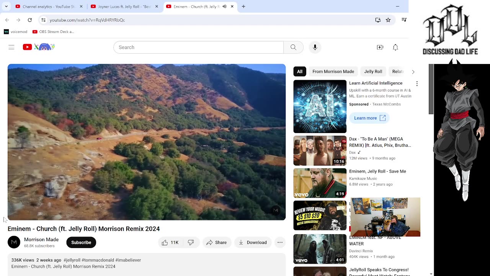The width and height of the screenshot is (490, 276).
Task: Open Dax To Be A Man title
Action: tap(380, 142)
